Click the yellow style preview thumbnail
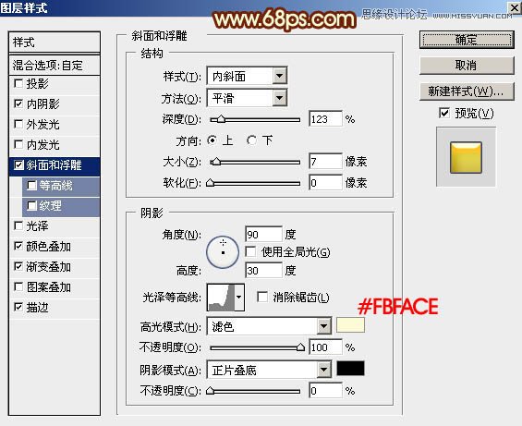The image size is (522, 426). [466, 157]
